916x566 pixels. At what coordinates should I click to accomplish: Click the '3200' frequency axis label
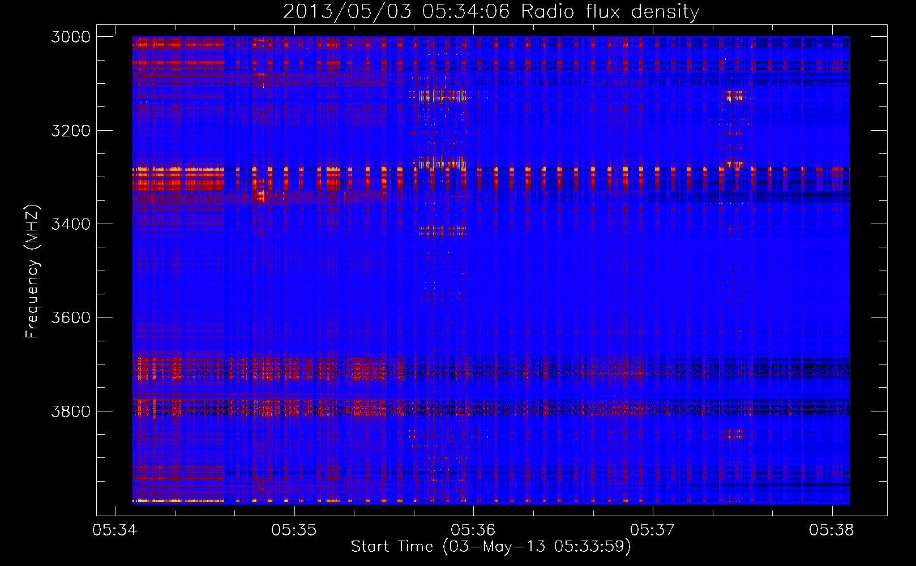click(71, 131)
